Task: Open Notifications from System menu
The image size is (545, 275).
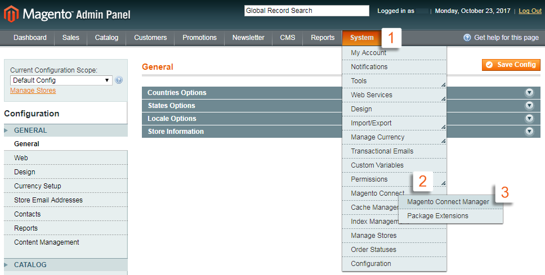Action: [x=394, y=67]
